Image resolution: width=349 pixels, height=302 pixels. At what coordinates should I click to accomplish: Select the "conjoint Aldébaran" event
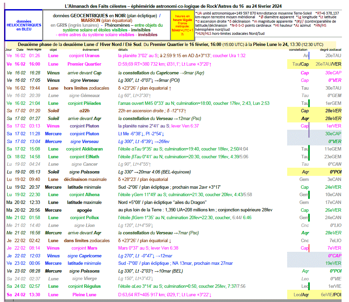[x=84, y=149]
